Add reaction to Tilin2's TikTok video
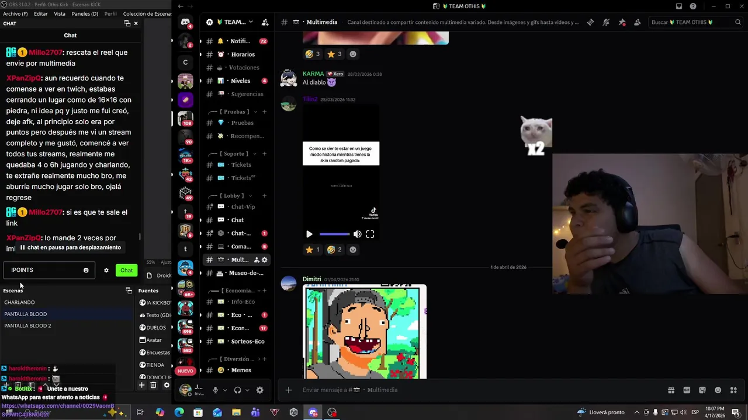Screen dimensions: 748x420 tap(353, 250)
